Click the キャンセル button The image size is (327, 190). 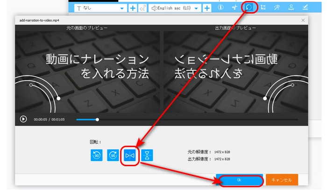(282, 180)
